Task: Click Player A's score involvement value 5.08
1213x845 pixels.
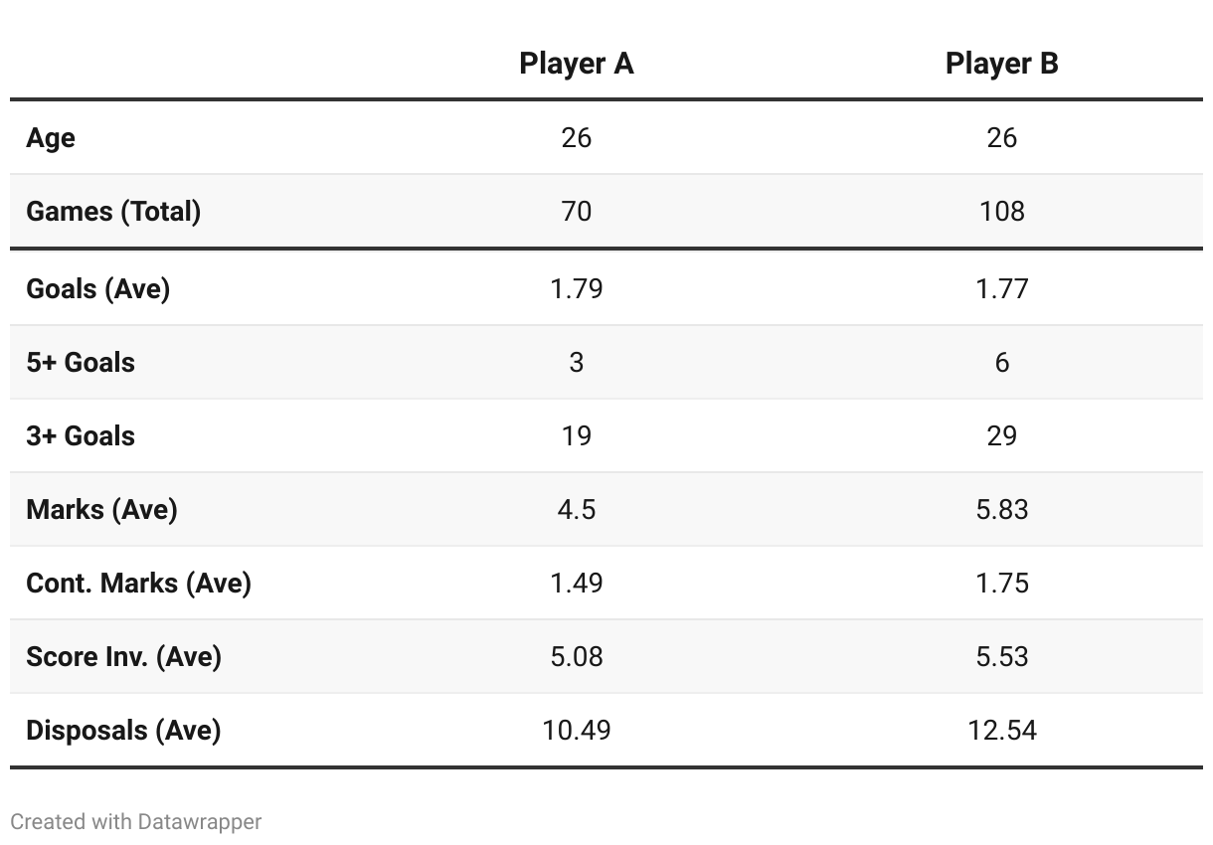Action: coord(576,656)
